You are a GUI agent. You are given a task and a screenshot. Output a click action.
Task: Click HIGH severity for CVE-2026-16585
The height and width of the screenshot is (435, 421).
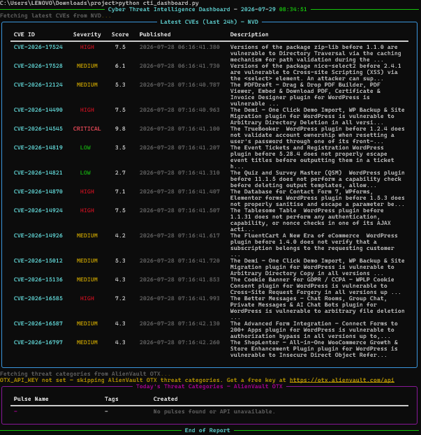pos(87,298)
